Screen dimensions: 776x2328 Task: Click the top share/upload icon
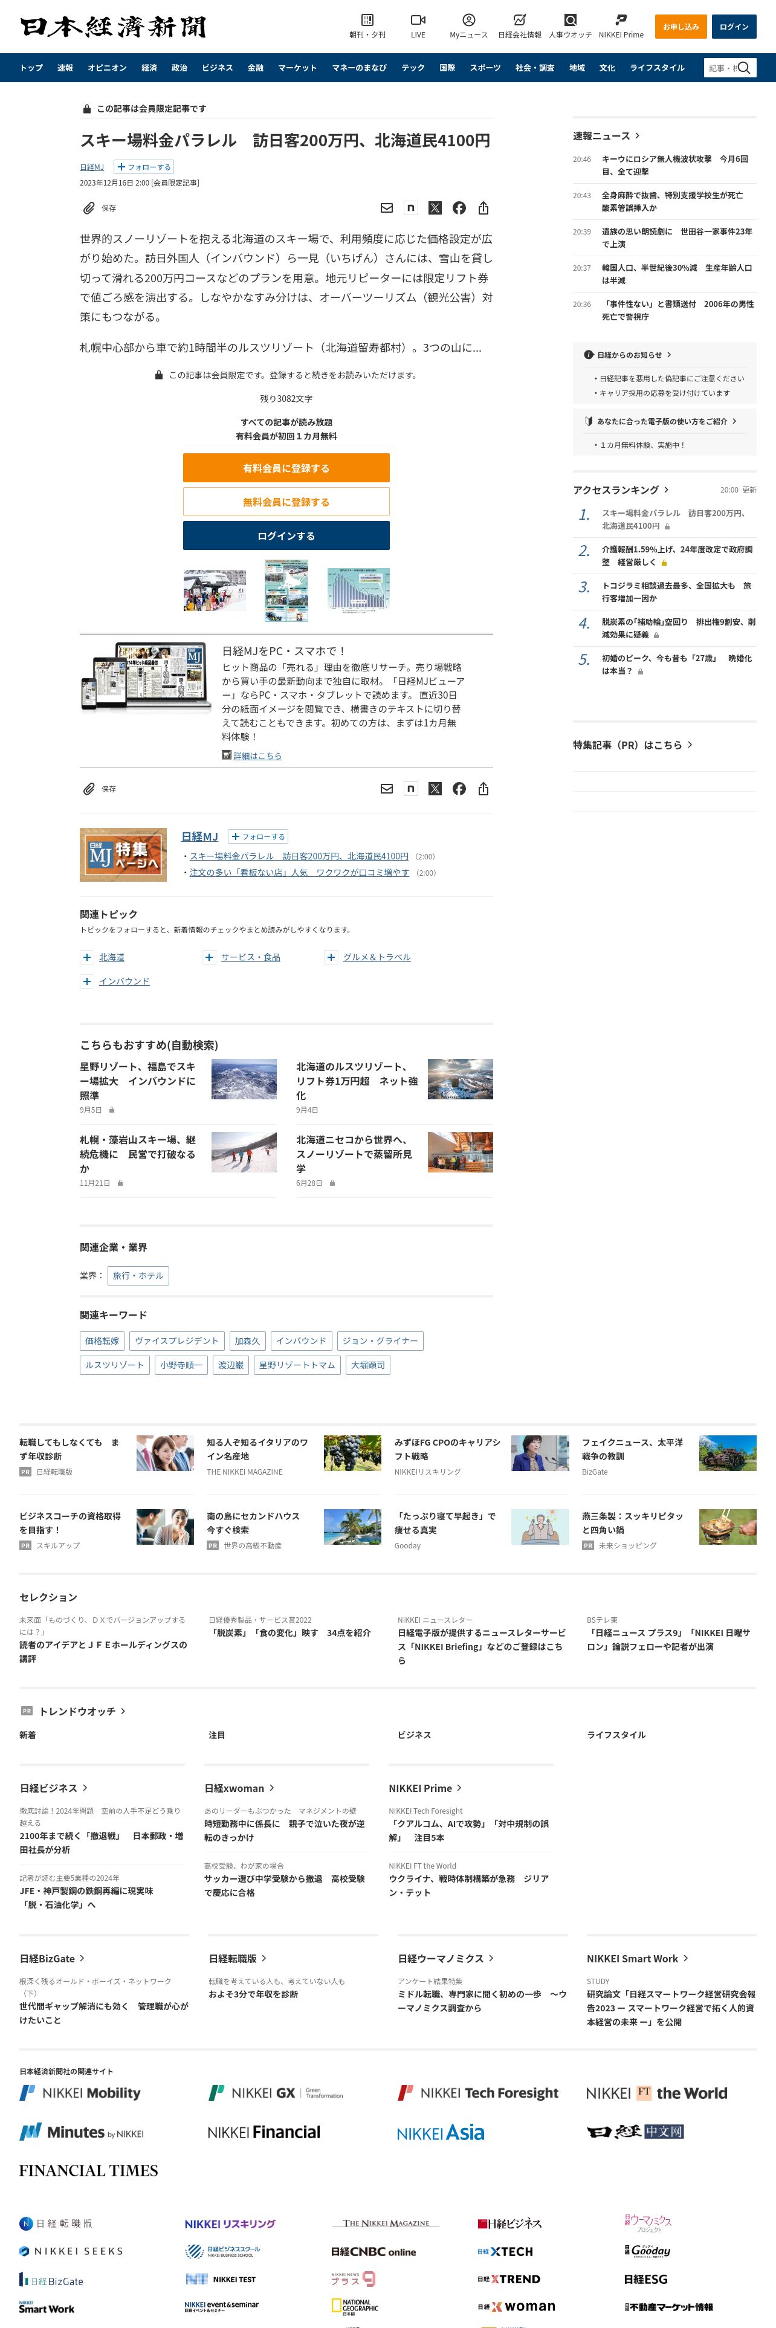[483, 208]
